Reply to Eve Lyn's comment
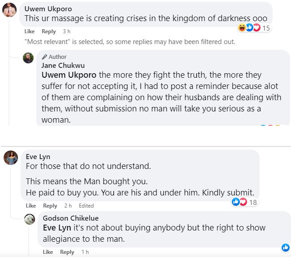Screen dimensions: 291x257 pos(50,206)
